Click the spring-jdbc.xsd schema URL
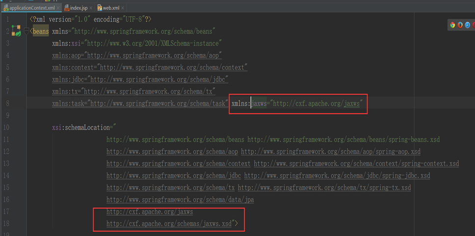Image resolution: width=475 pixels, height=236 pixels. [x=337, y=176]
